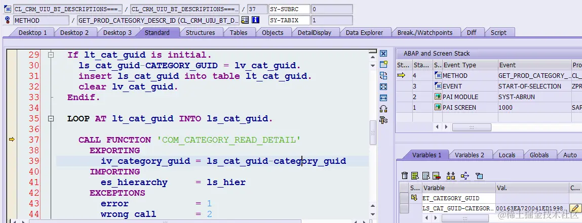Open the DetailDisplay tab

[x=315, y=32]
